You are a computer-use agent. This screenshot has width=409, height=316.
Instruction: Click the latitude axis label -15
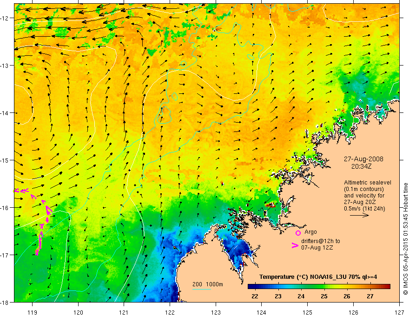(5, 160)
